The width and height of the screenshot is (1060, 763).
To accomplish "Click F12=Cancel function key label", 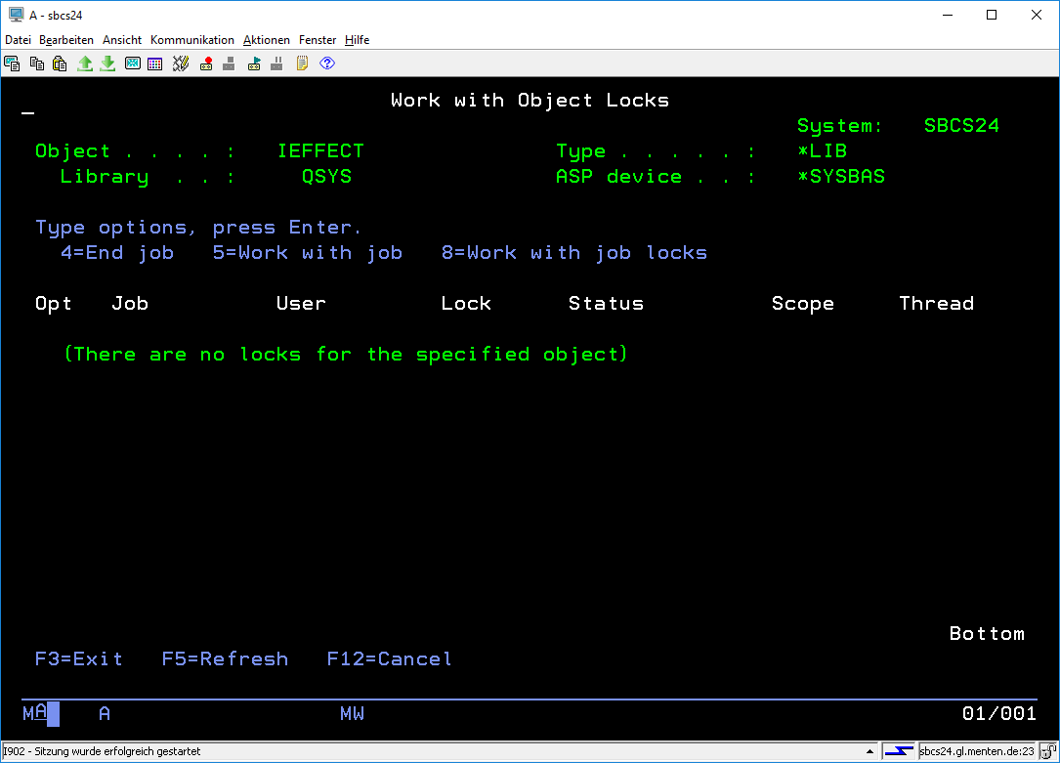I will [389, 659].
